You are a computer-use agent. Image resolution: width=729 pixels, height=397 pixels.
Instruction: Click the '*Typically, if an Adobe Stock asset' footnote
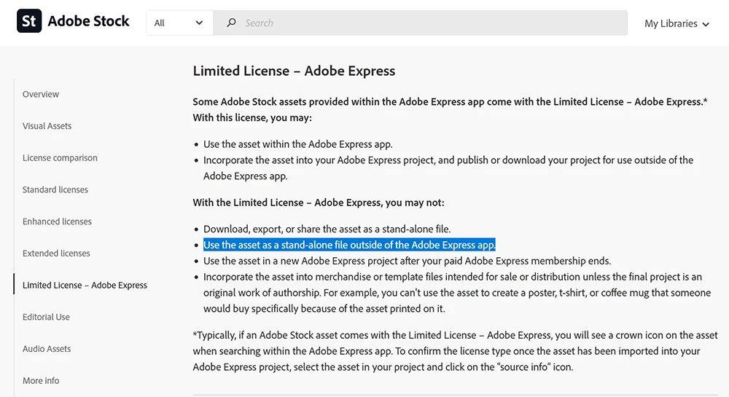[455, 351]
